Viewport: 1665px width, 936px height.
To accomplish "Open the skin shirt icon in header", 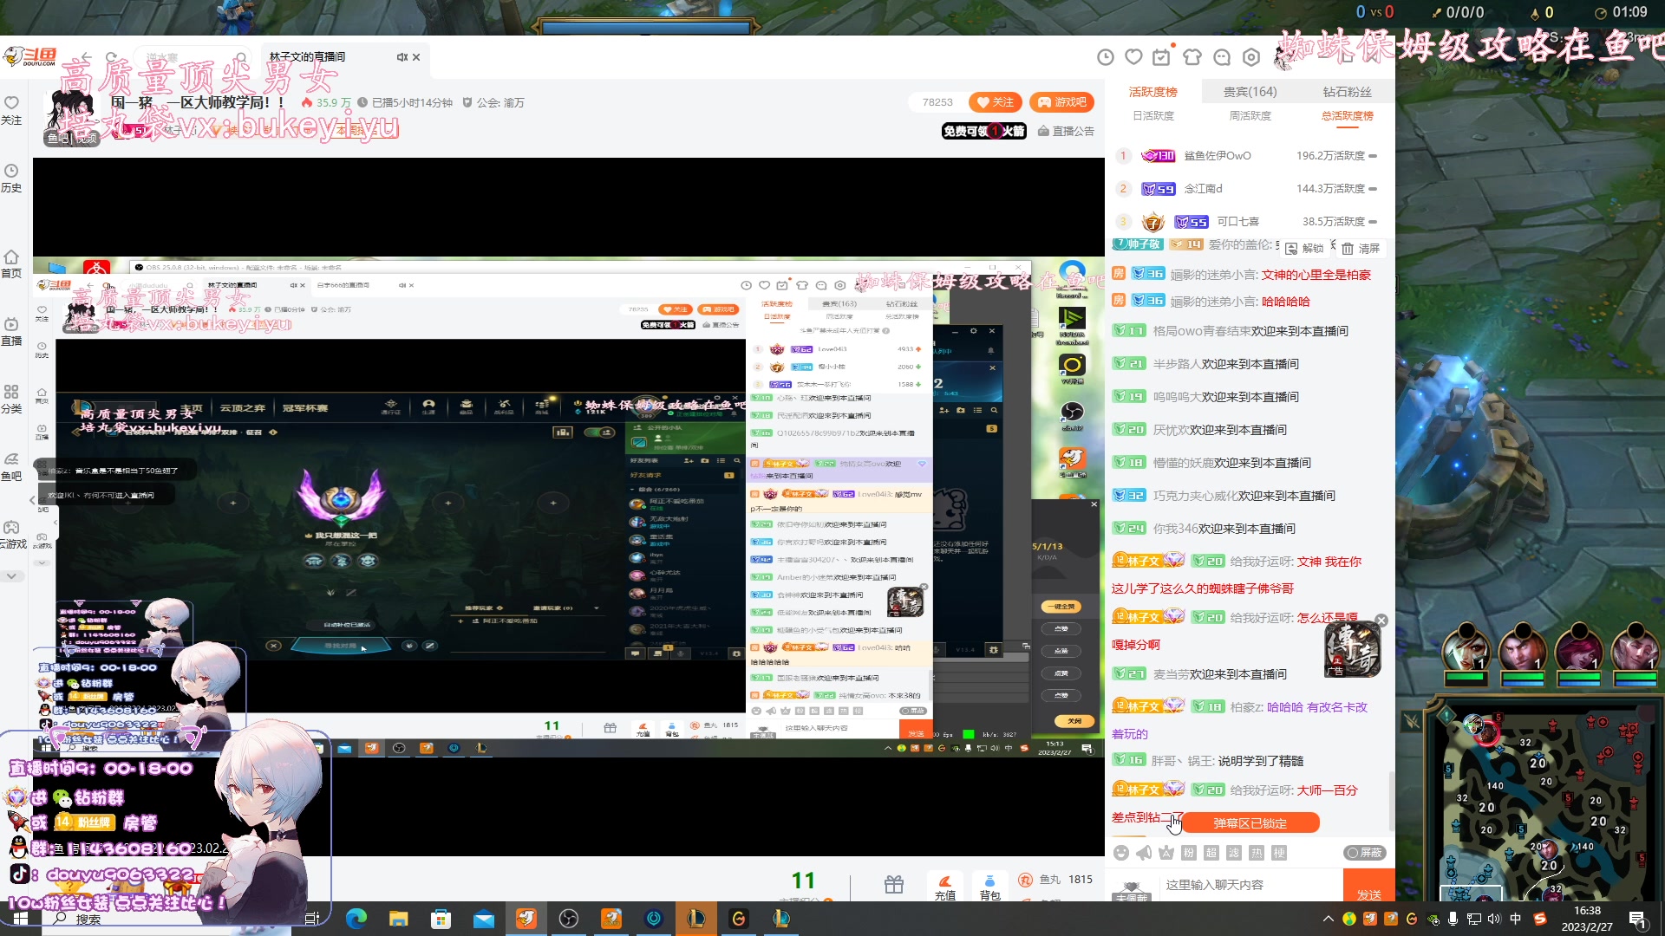I will point(1192,57).
